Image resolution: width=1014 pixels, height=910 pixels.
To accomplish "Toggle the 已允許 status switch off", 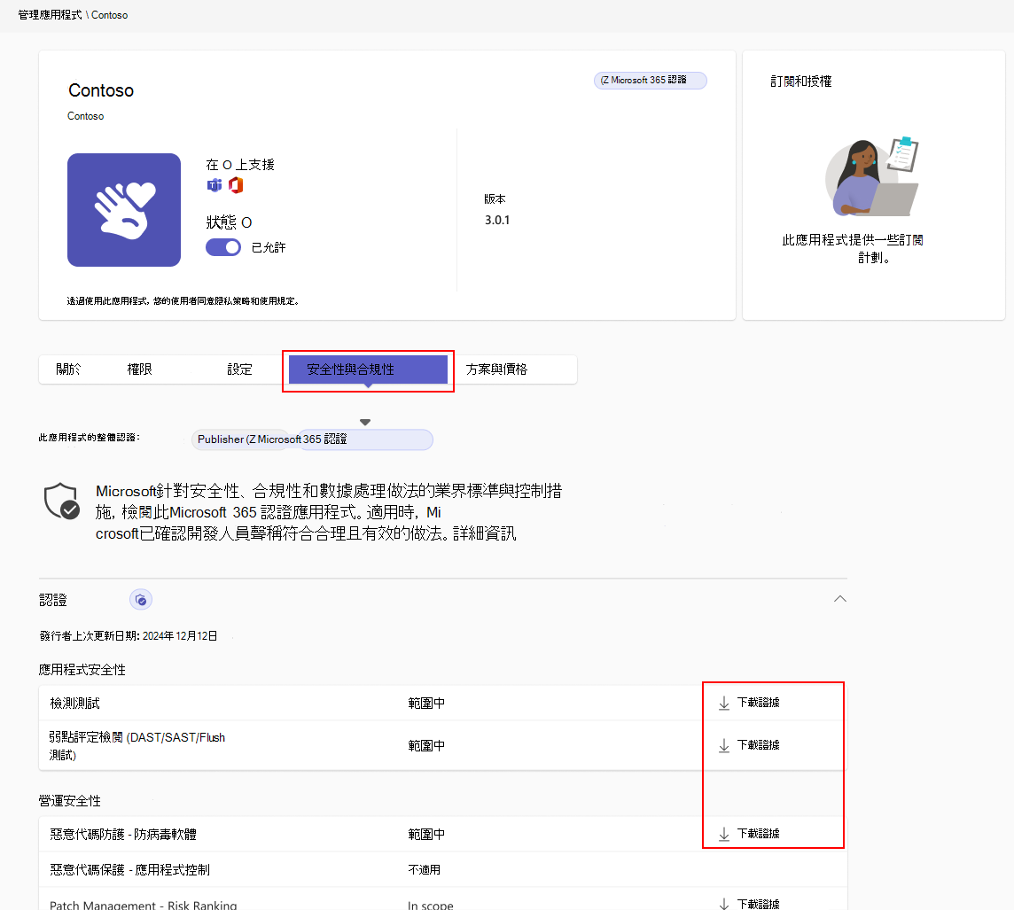I will [x=223, y=247].
